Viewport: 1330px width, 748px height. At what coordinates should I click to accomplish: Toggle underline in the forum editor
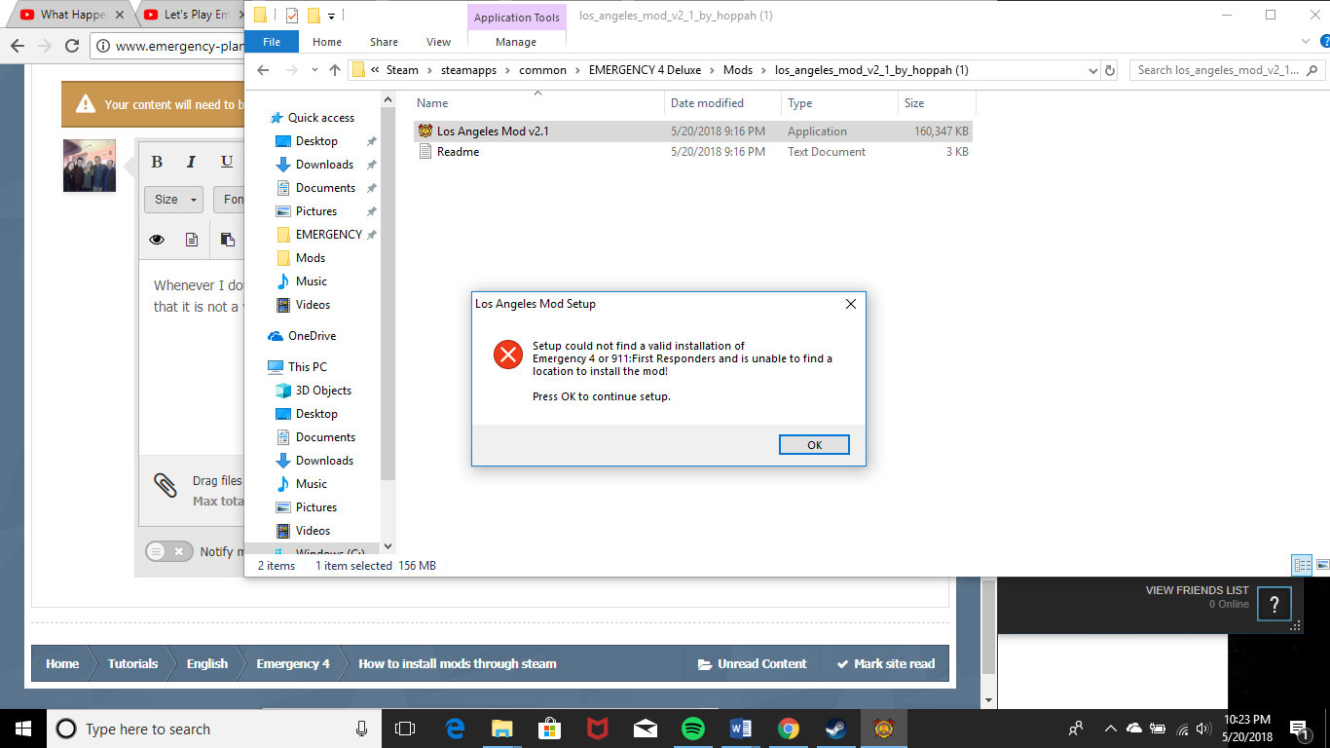[226, 162]
